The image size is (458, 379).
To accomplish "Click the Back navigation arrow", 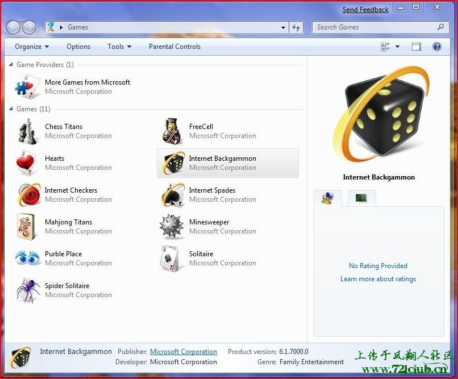I will coord(14,28).
